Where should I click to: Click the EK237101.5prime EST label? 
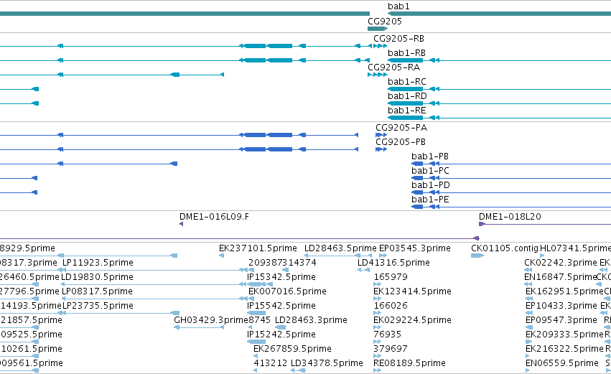click(258, 248)
